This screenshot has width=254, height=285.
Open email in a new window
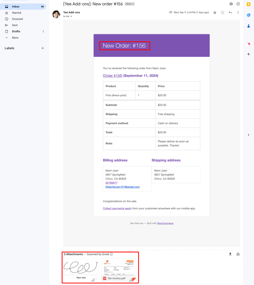click(238, 4)
